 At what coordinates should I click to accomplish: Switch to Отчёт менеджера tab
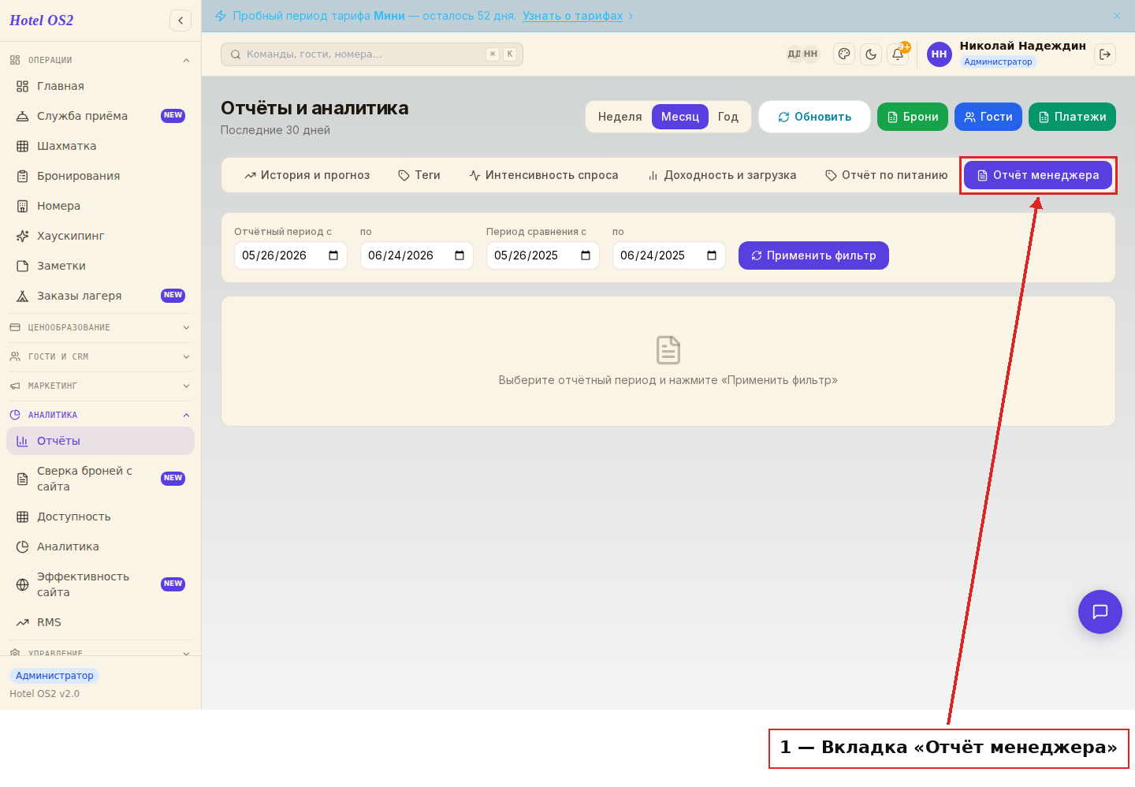[x=1038, y=175]
